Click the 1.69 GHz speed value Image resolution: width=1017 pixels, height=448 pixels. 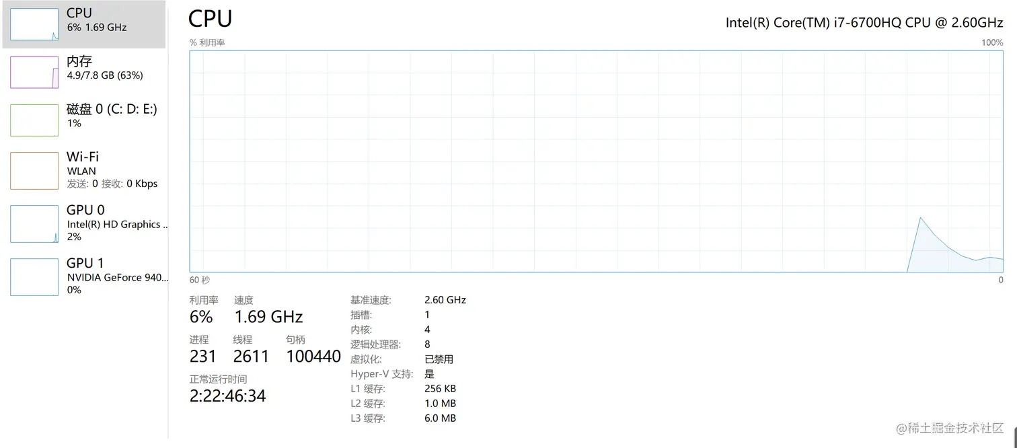click(x=268, y=317)
